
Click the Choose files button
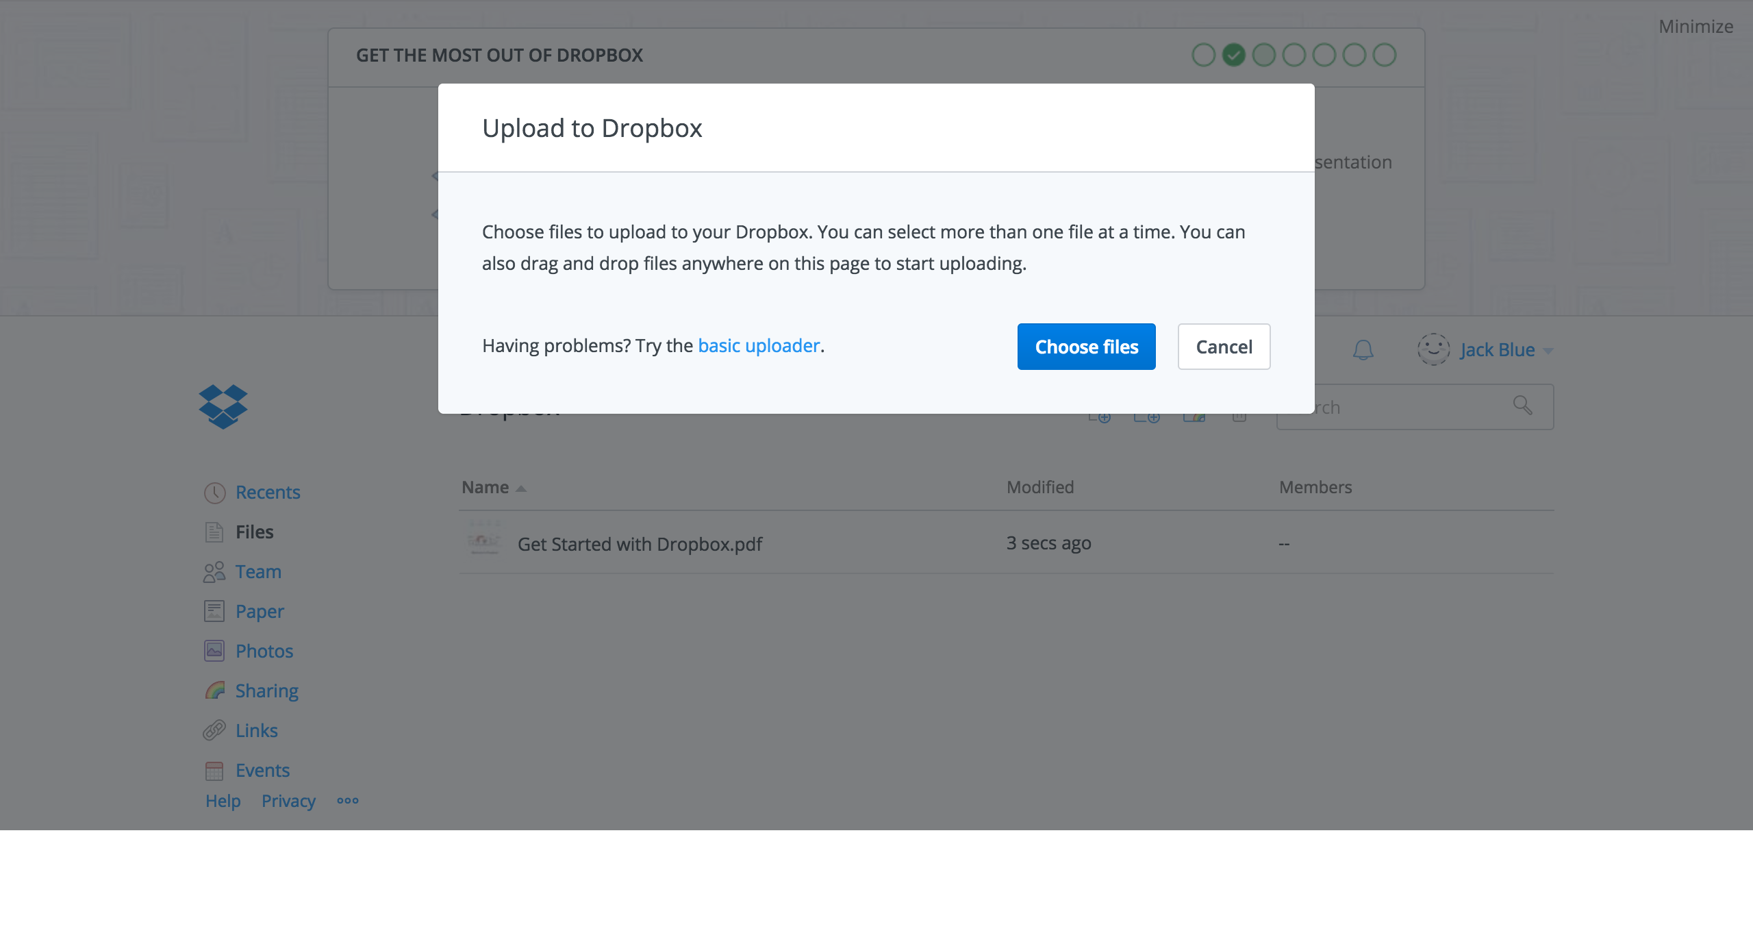click(1086, 347)
